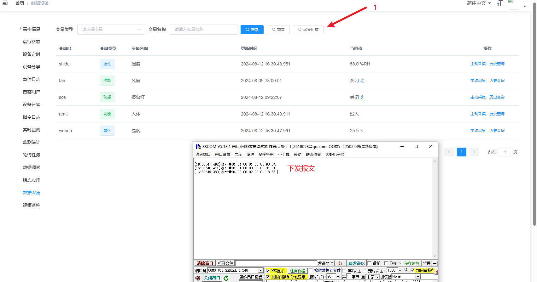Select 实时监测 in the left sidebar
This screenshot has height=282, width=537.
tap(32, 130)
